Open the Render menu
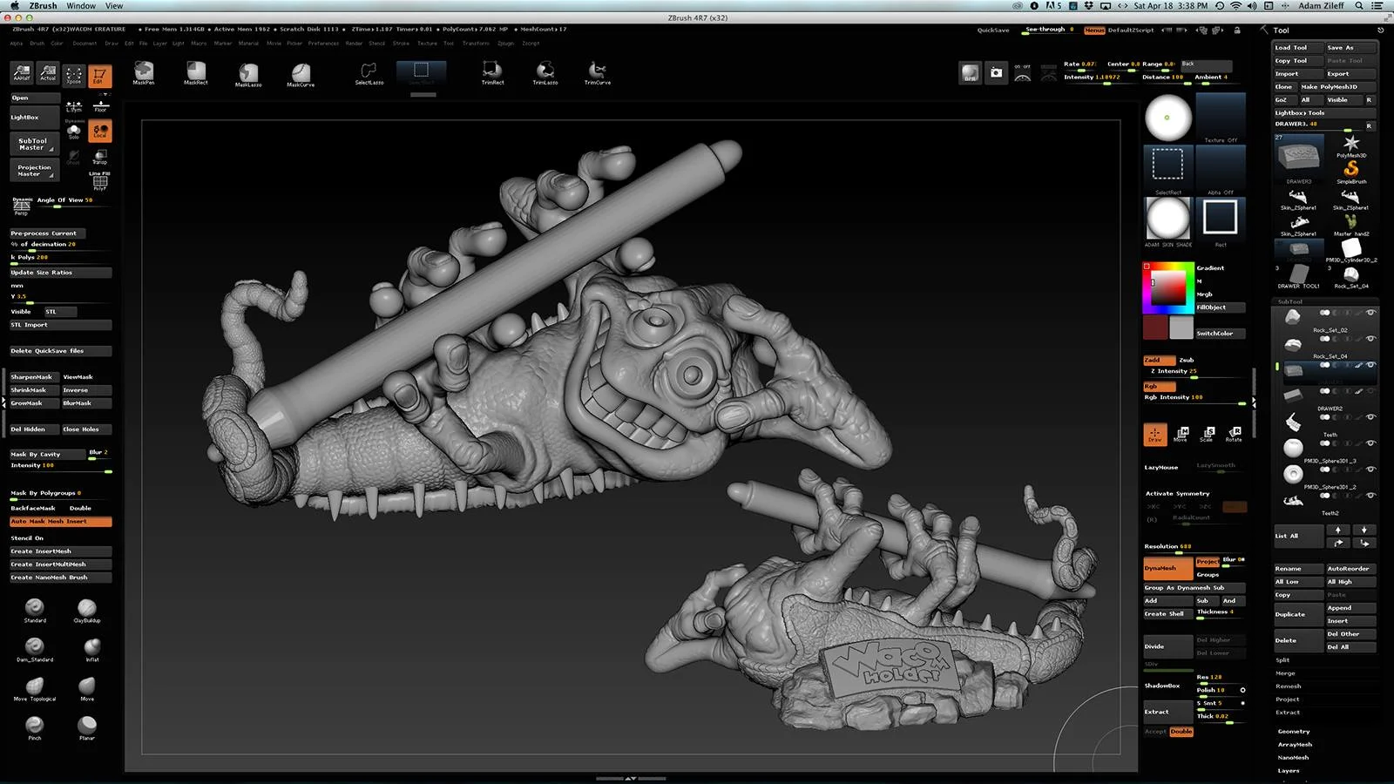 (x=354, y=44)
